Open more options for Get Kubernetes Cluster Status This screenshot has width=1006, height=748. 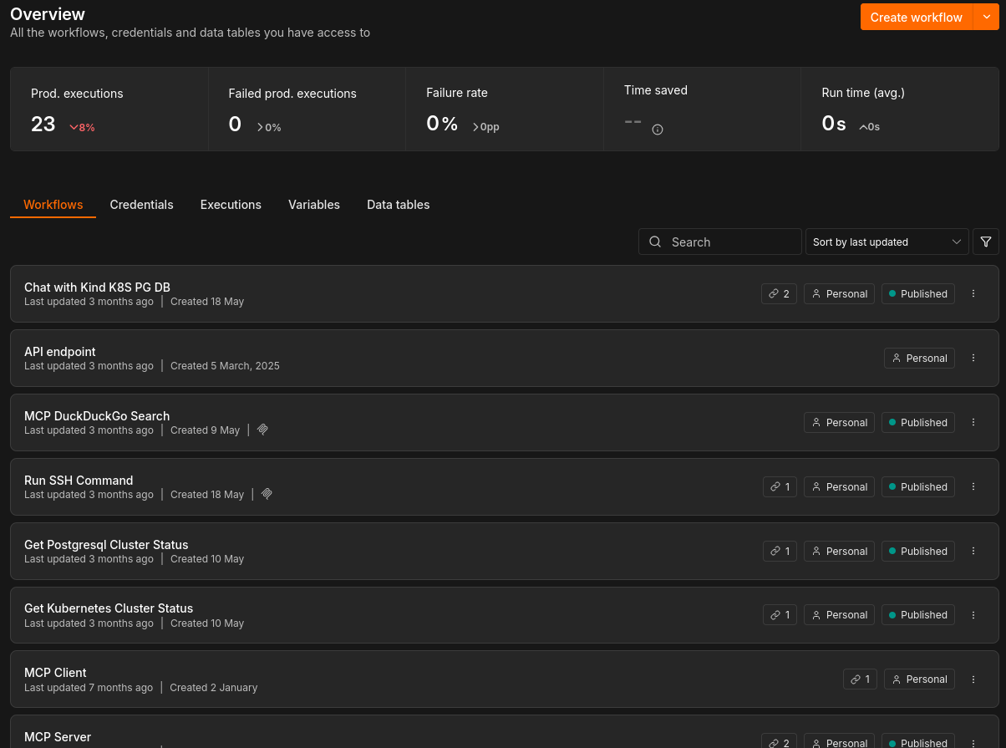point(973,614)
